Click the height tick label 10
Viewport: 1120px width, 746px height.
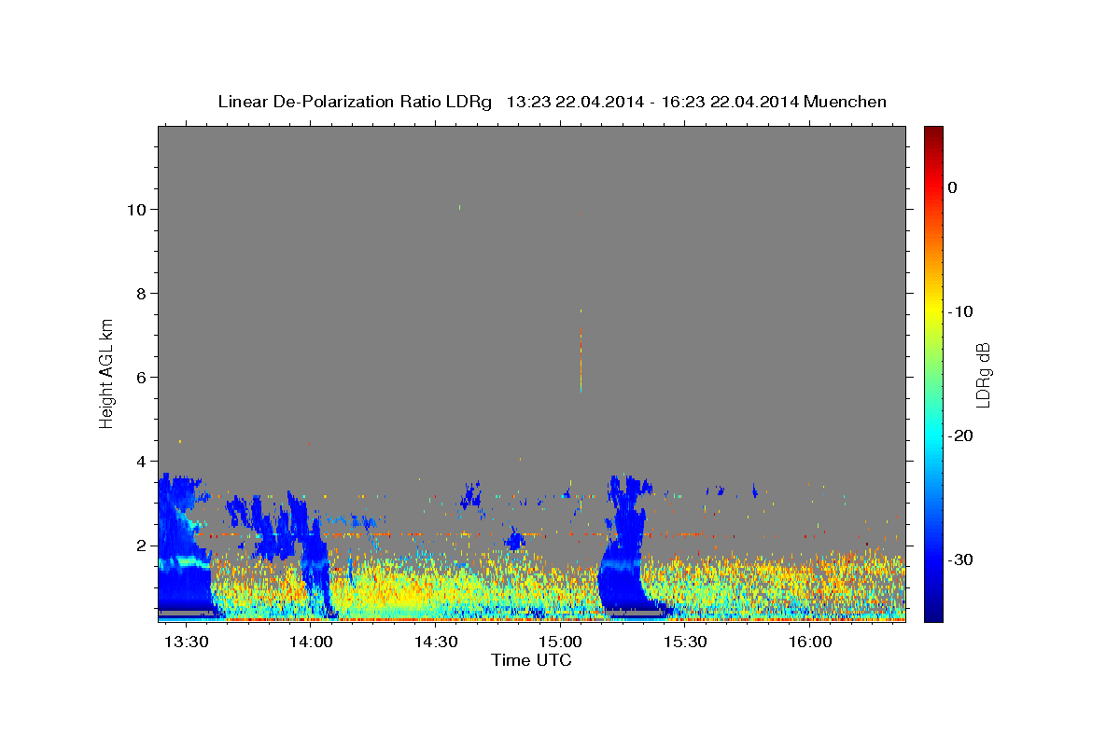pyautogui.click(x=138, y=209)
